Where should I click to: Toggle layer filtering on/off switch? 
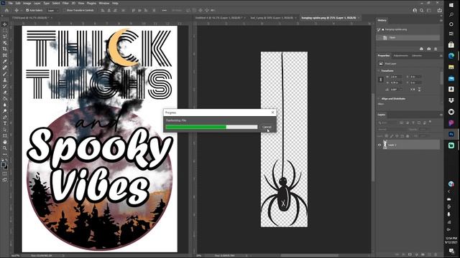(430, 122)
